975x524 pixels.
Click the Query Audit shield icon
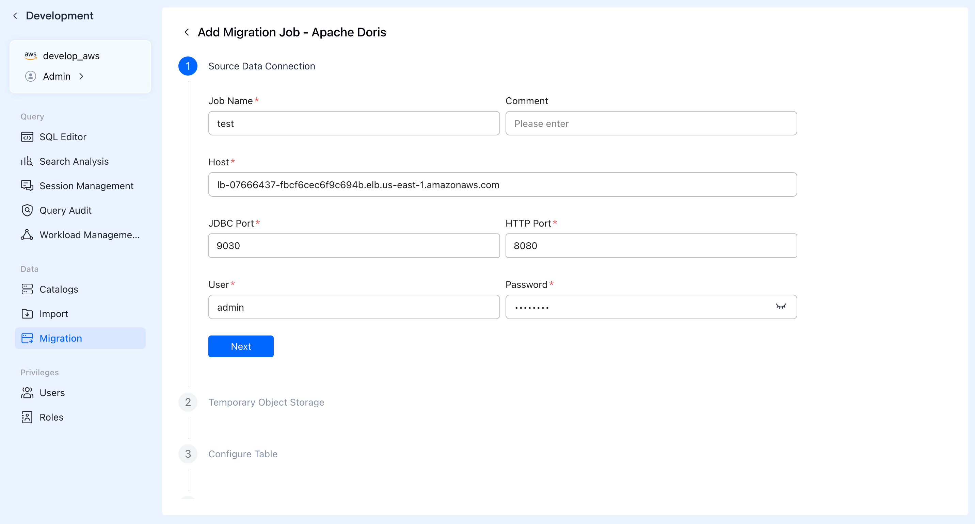click(x=27, y=210)
